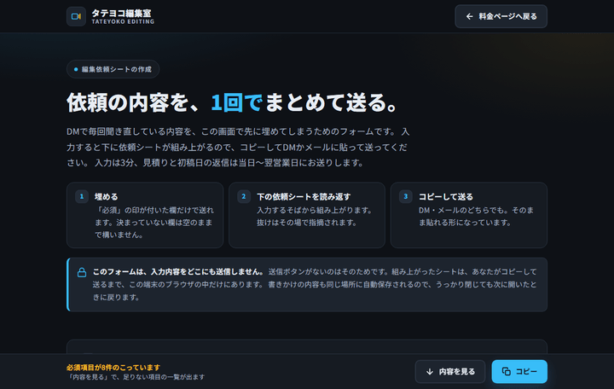Click the 埋める step heading
Image resolution: width=614 pixels, height=389 pixels.
point(106,197)
